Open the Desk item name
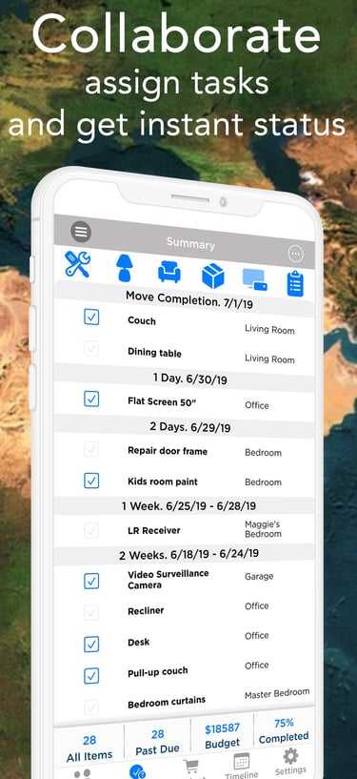Image resolution: width=357 pixels, height=779 pixels. coord(138,643)
